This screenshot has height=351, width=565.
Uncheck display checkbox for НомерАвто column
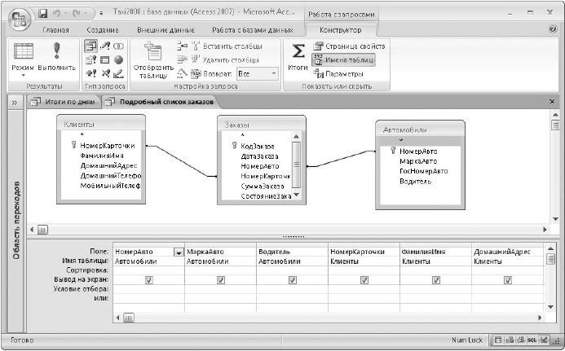149,279
